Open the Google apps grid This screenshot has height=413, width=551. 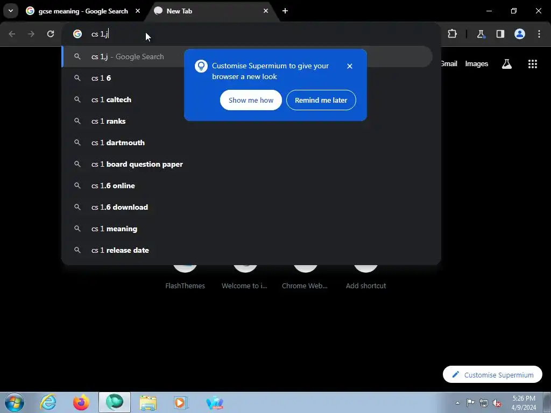533,64
